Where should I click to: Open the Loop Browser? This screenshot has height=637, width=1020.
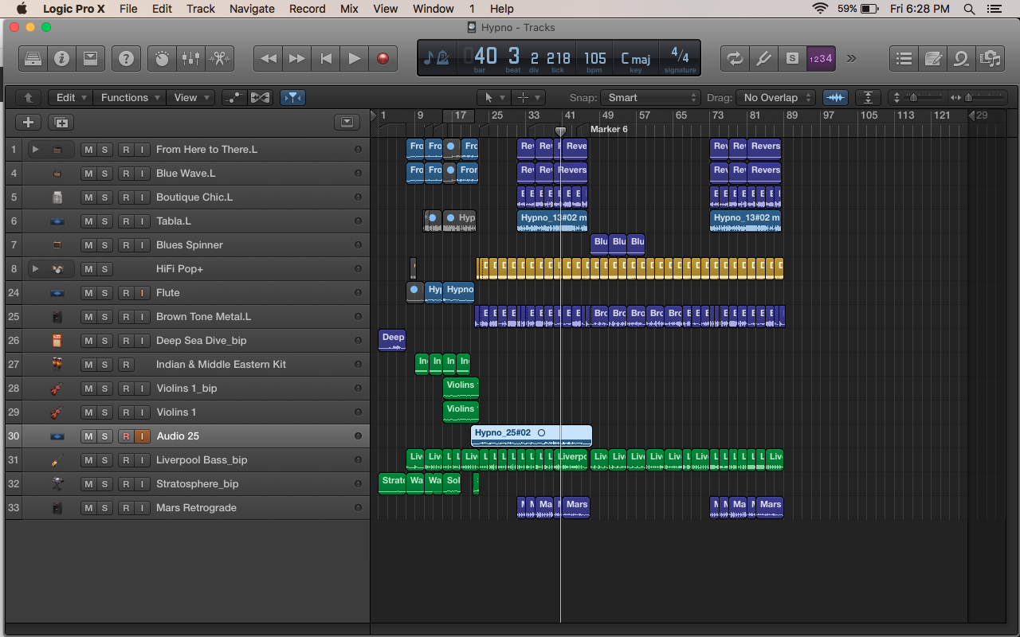click(x=961, y=58)
